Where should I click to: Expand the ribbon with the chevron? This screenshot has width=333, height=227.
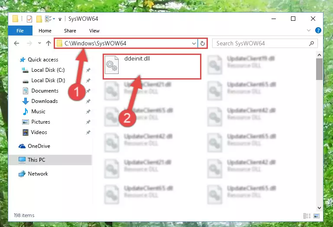click(309, 30)
